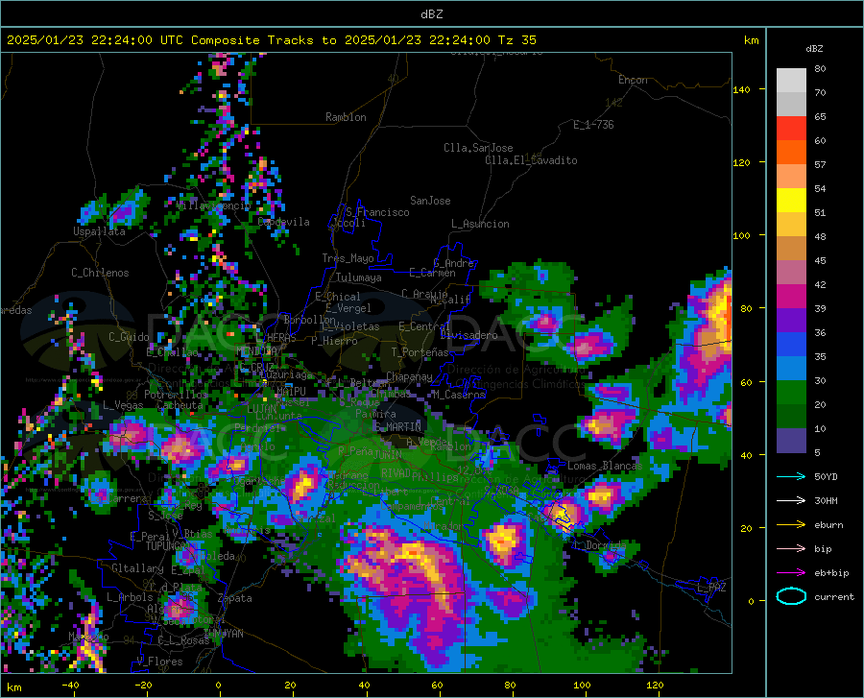Click the 60 km horizontal axis tick

(x=437, y=686)
